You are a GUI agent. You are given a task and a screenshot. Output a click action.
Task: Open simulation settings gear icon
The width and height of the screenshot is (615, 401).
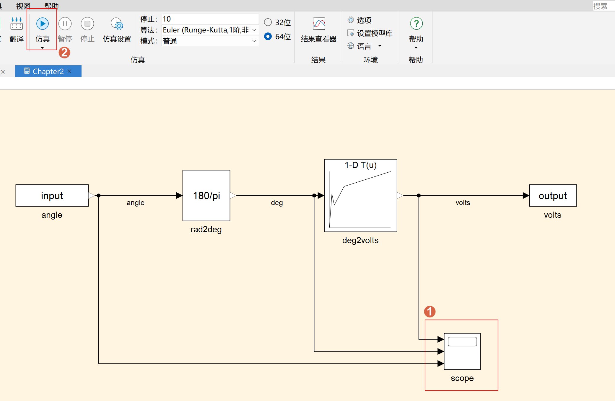[117, 24]
